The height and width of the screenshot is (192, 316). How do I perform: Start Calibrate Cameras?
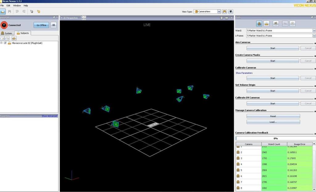pos(273,78)
